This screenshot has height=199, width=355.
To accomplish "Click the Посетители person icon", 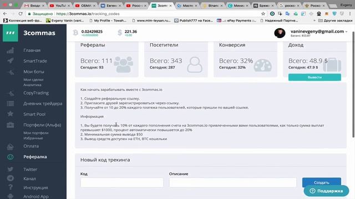I will tap(195, 65).
